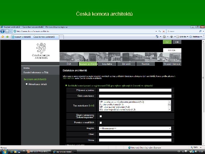This screenshot has width=205, height=154.
Task: Click the Příjmení a jméno input field
Action: coord(135,90)
